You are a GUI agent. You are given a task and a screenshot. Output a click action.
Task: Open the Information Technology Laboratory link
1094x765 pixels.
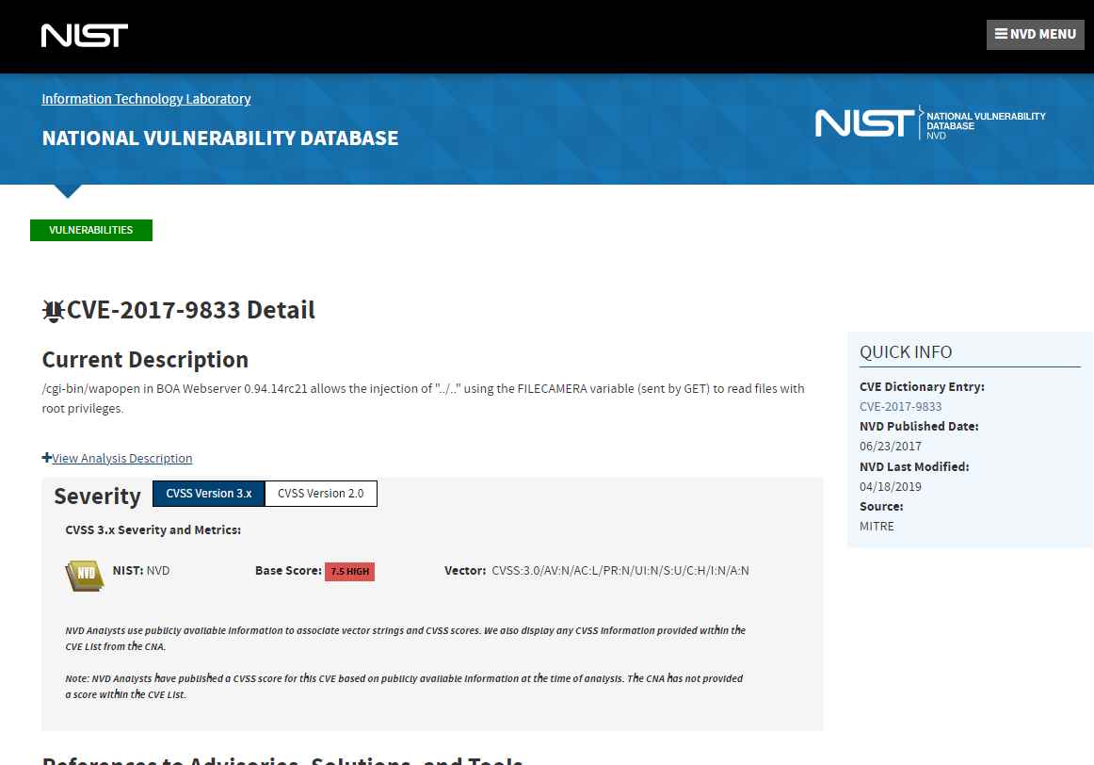(x=146, y=99)
